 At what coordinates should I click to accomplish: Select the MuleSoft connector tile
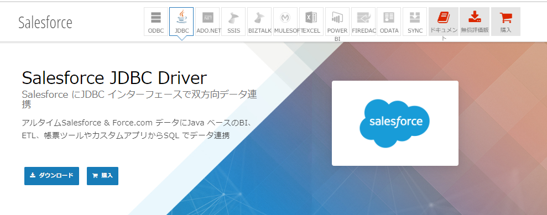[x=286, y=21]
